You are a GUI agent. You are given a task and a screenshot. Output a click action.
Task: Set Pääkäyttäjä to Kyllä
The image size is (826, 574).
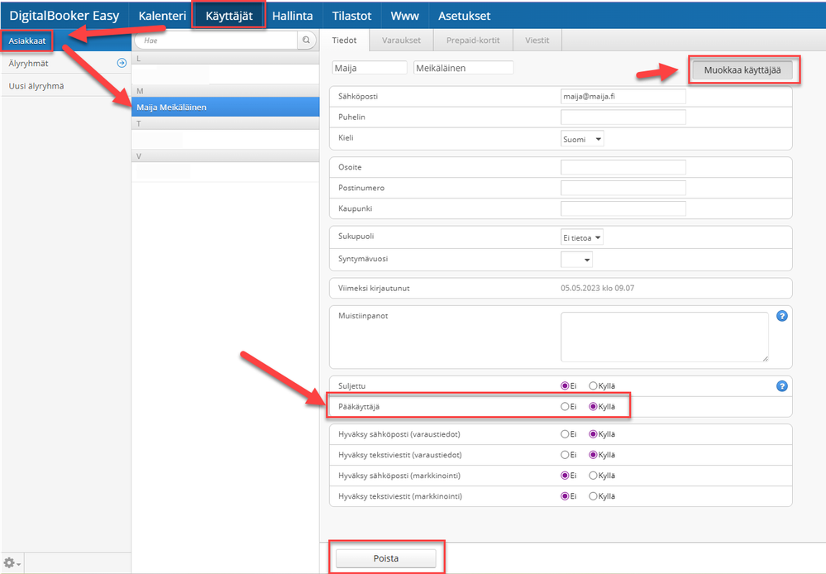[593, 406]
